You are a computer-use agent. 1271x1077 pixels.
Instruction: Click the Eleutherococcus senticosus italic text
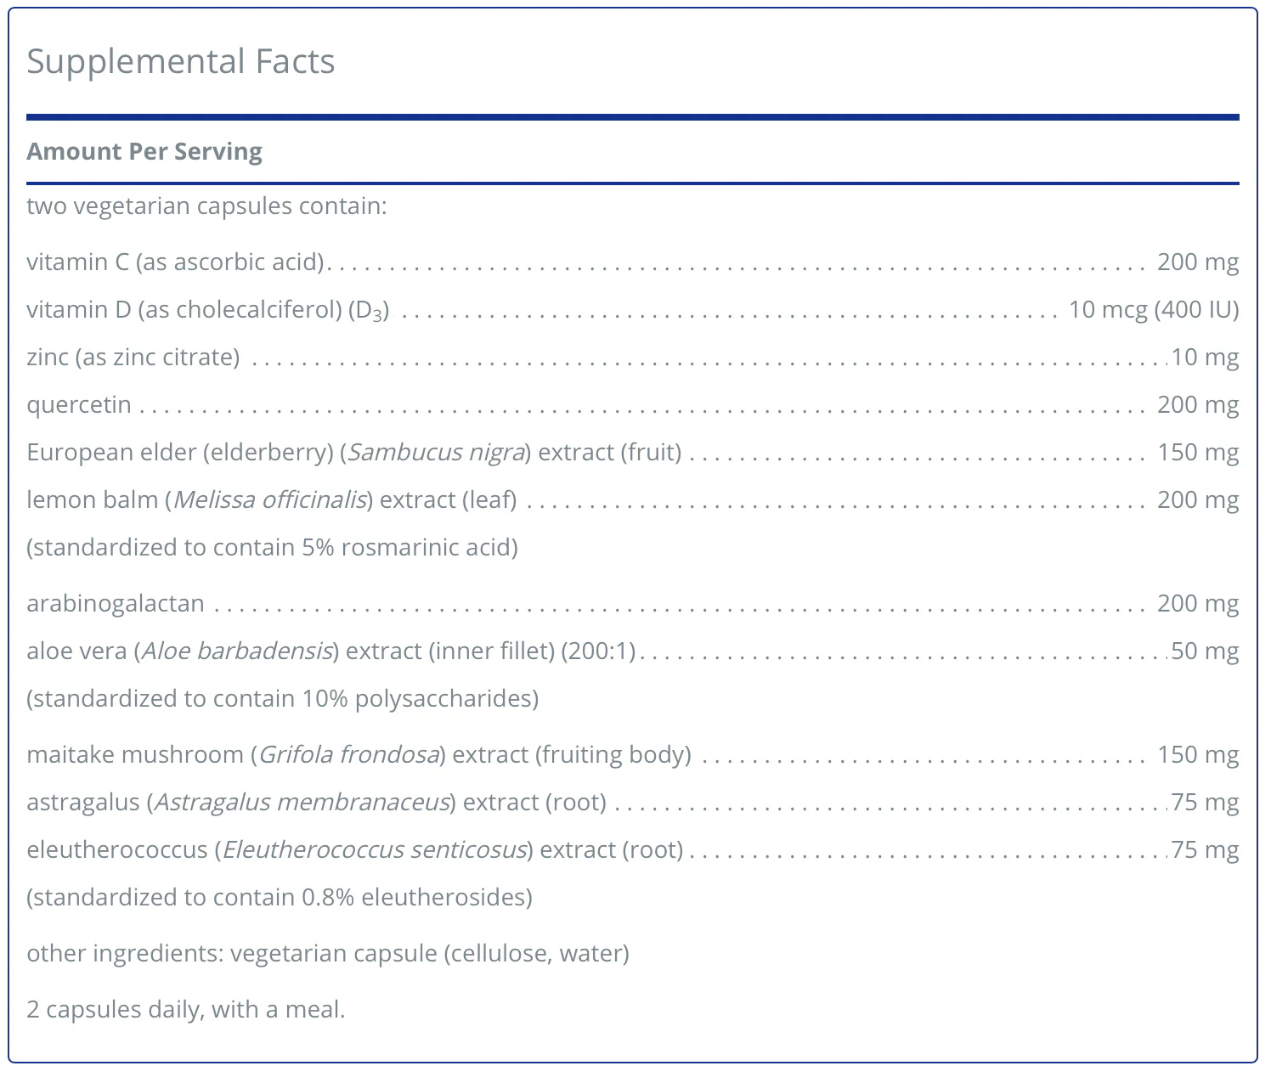click(x=375, y=849)
